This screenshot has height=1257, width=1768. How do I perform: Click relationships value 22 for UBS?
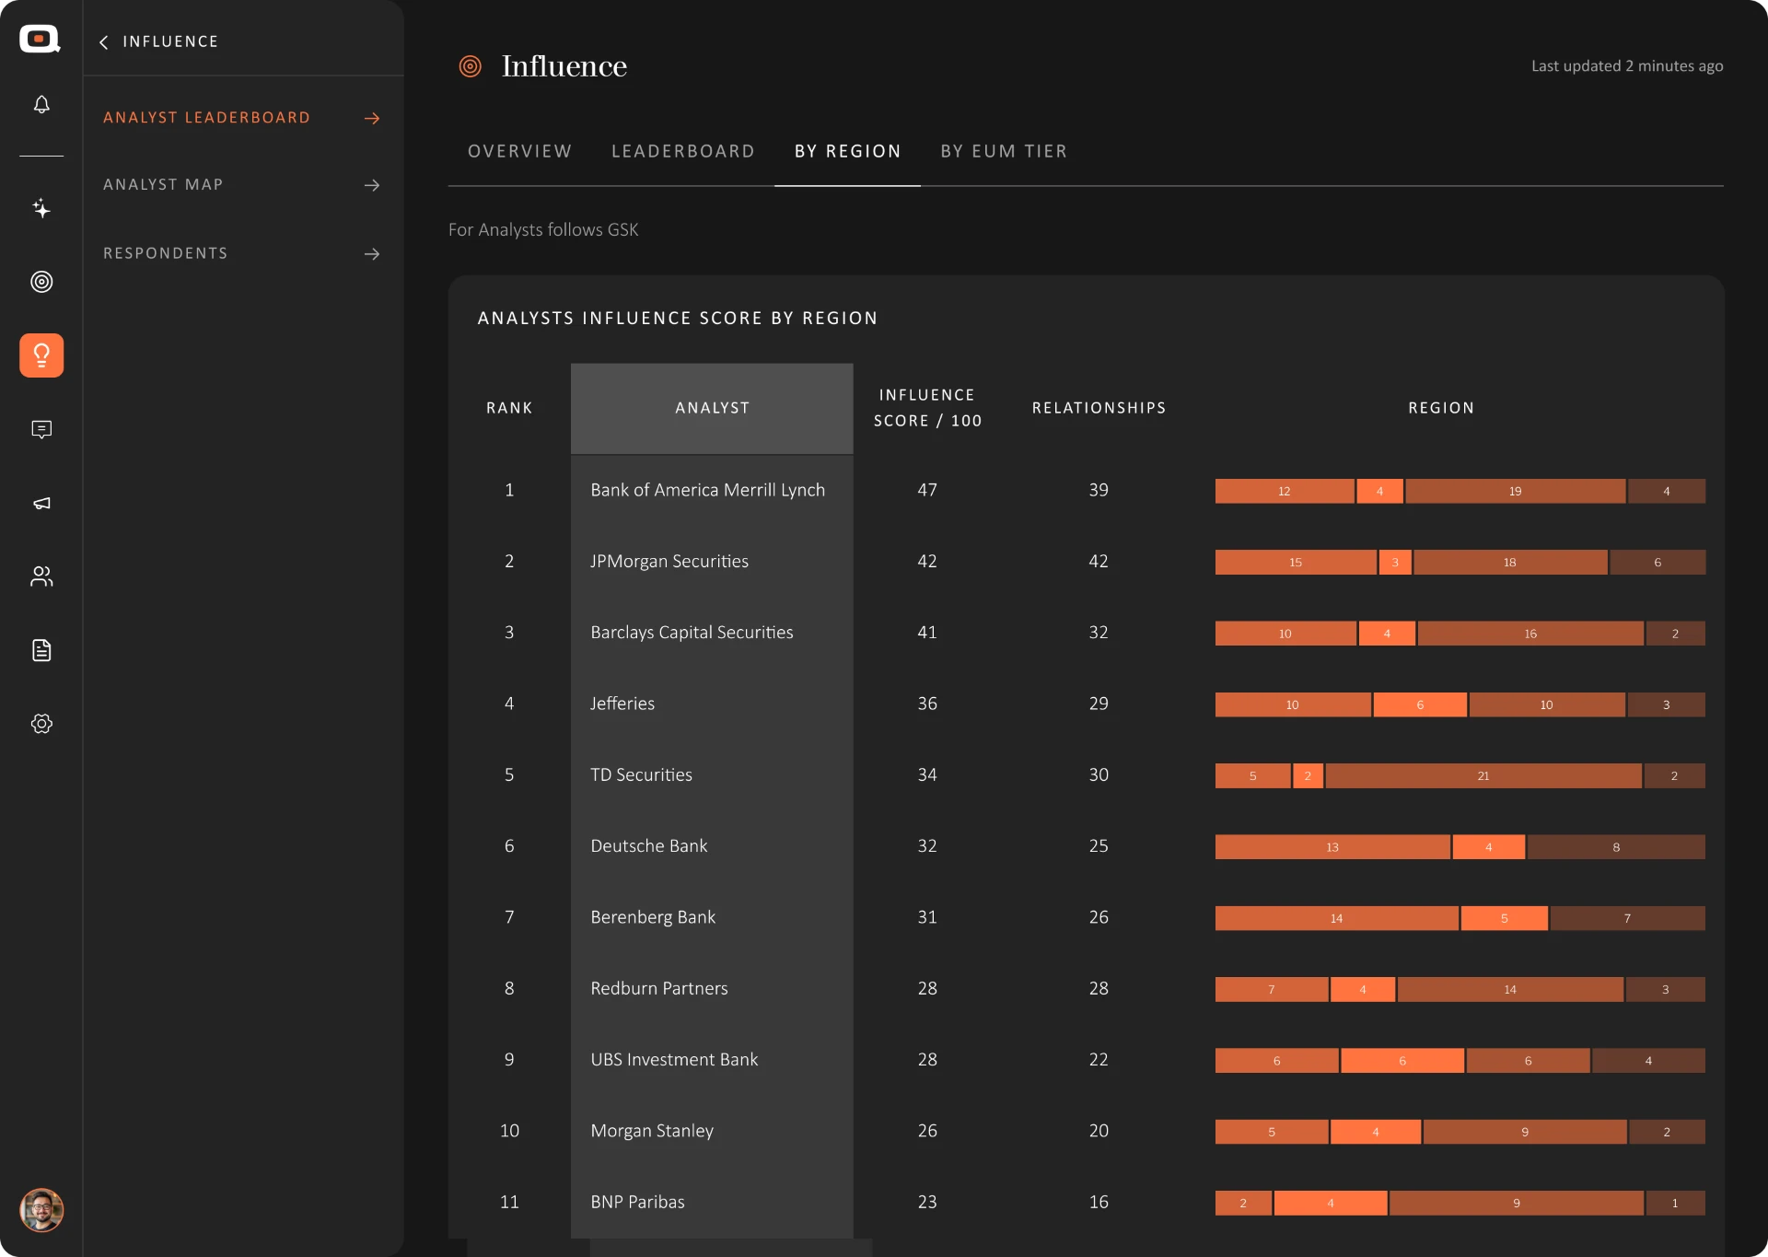coord(1099,1060)
